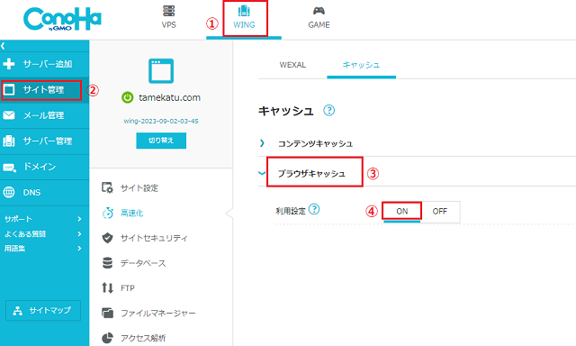This screenshot has width=576, height=346.
Task: Click the large site window icon
Action: click(x=161, y=70)
